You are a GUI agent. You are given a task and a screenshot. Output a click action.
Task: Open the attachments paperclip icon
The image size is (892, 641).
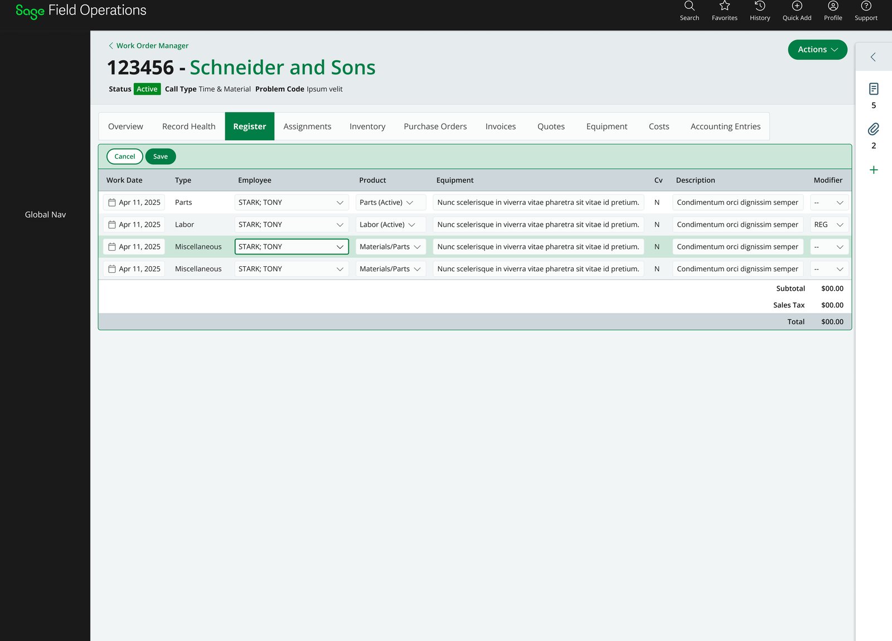tap(874, 129)
